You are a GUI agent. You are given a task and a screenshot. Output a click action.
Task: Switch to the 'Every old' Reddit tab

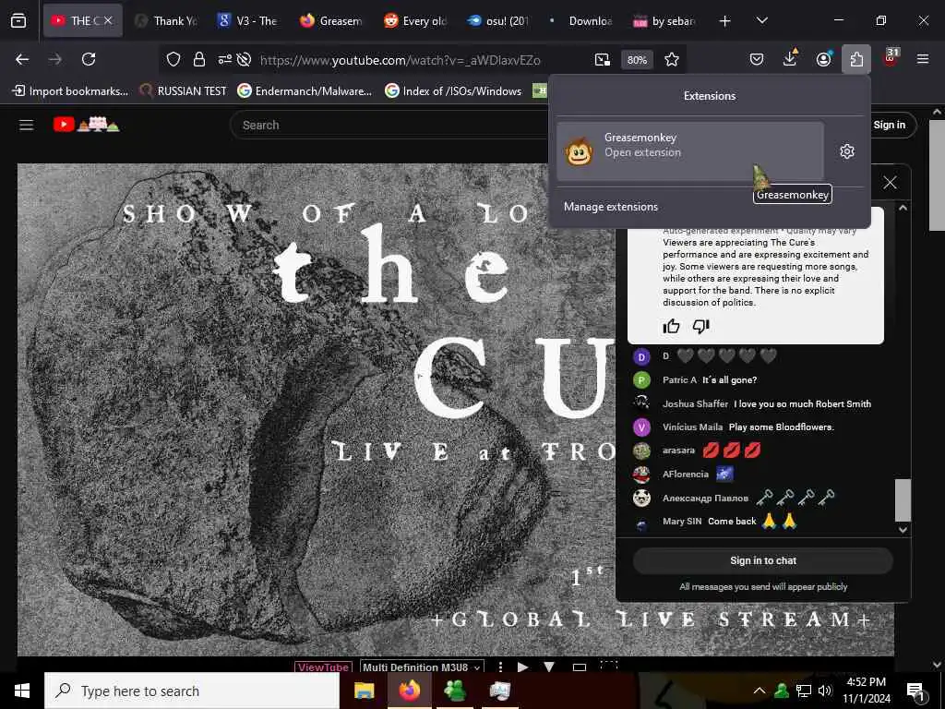click(414, 21)
